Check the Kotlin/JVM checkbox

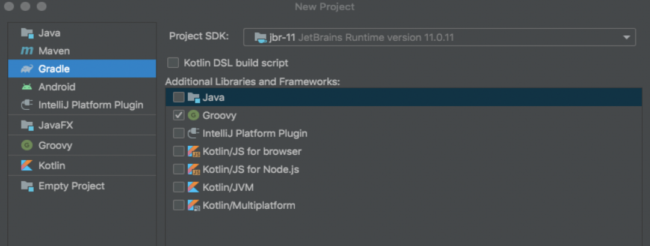click(179, 187)
